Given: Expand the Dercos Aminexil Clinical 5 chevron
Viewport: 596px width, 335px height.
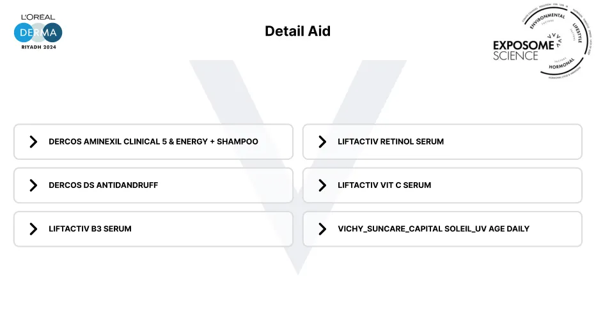Looking at the screenshot, I should pyautogui.click(x=33, y=142).
